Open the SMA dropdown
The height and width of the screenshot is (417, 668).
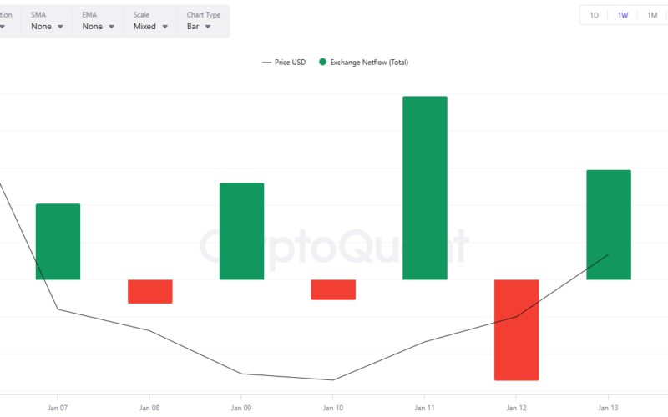48,26
